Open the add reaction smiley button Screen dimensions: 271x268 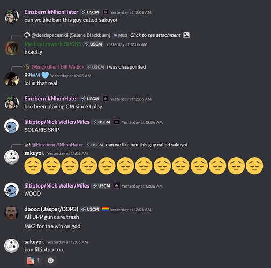coord(50,260)
